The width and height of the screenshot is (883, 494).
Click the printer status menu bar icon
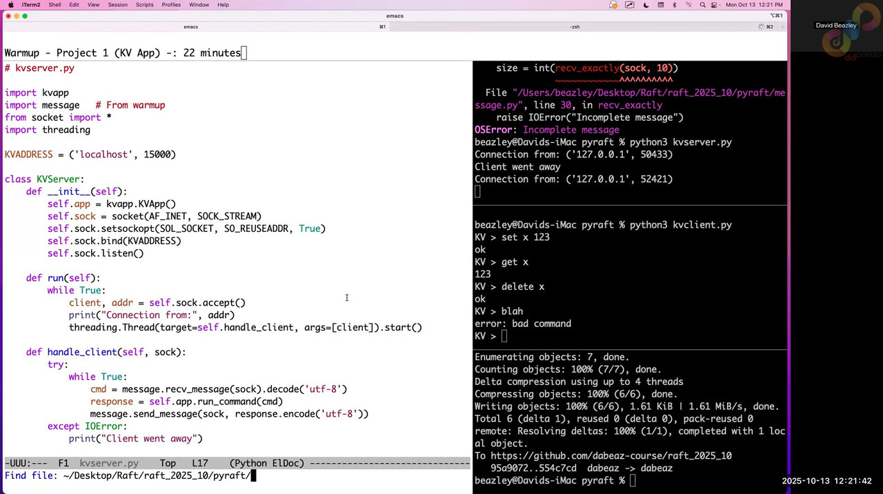tap(613, 5)
